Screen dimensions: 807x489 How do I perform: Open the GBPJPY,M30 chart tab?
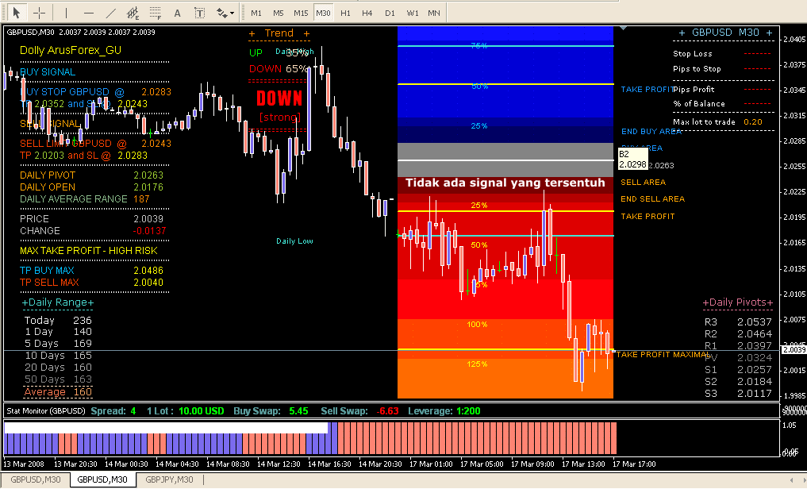point(169,479)
